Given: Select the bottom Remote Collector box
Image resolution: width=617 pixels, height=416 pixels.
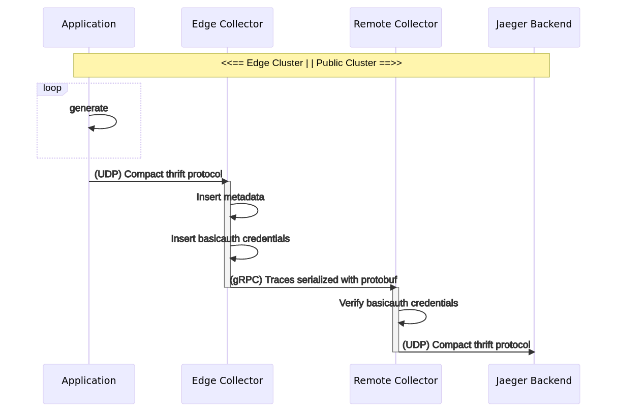Looking at the screenshot, I should pos(395,384).
